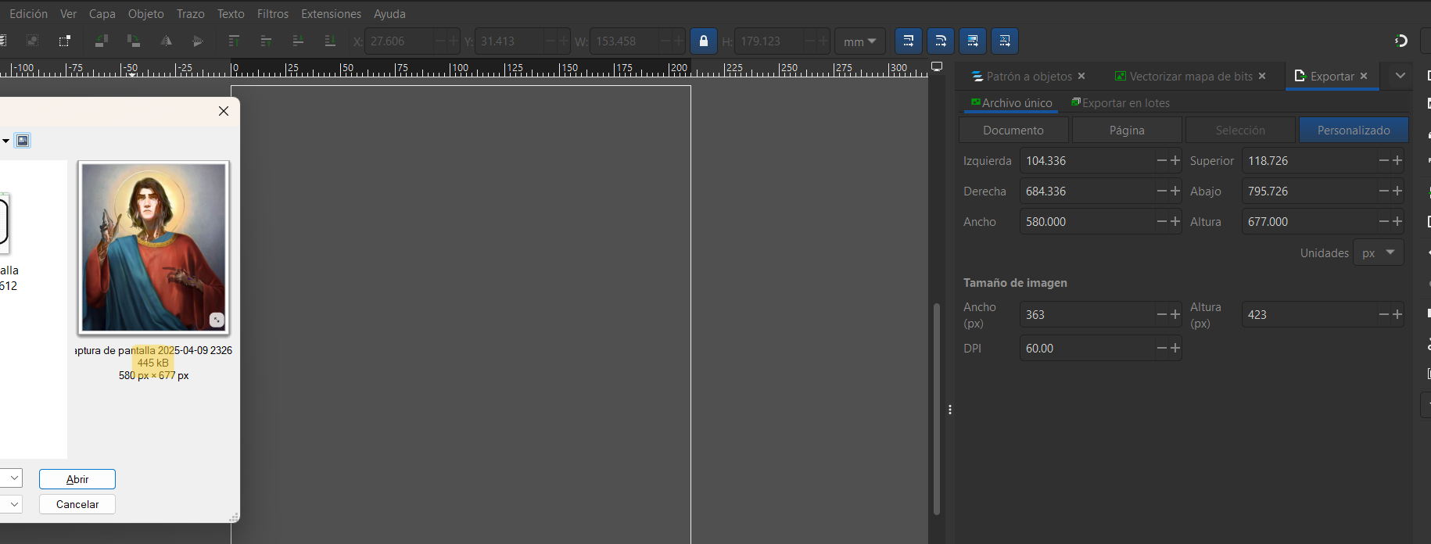1431x544 pixels.
Task: Open the small arrow dropdown in file dialog toolbar
Action: tap(5, 141)
